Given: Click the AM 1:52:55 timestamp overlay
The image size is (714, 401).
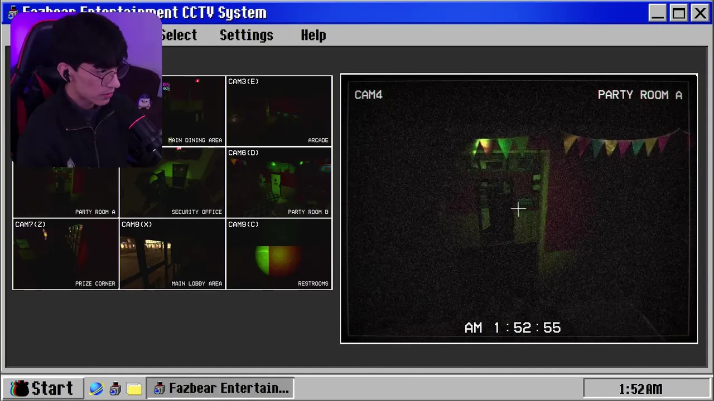Looking at the screenshot, I should [x=513, y=327].
